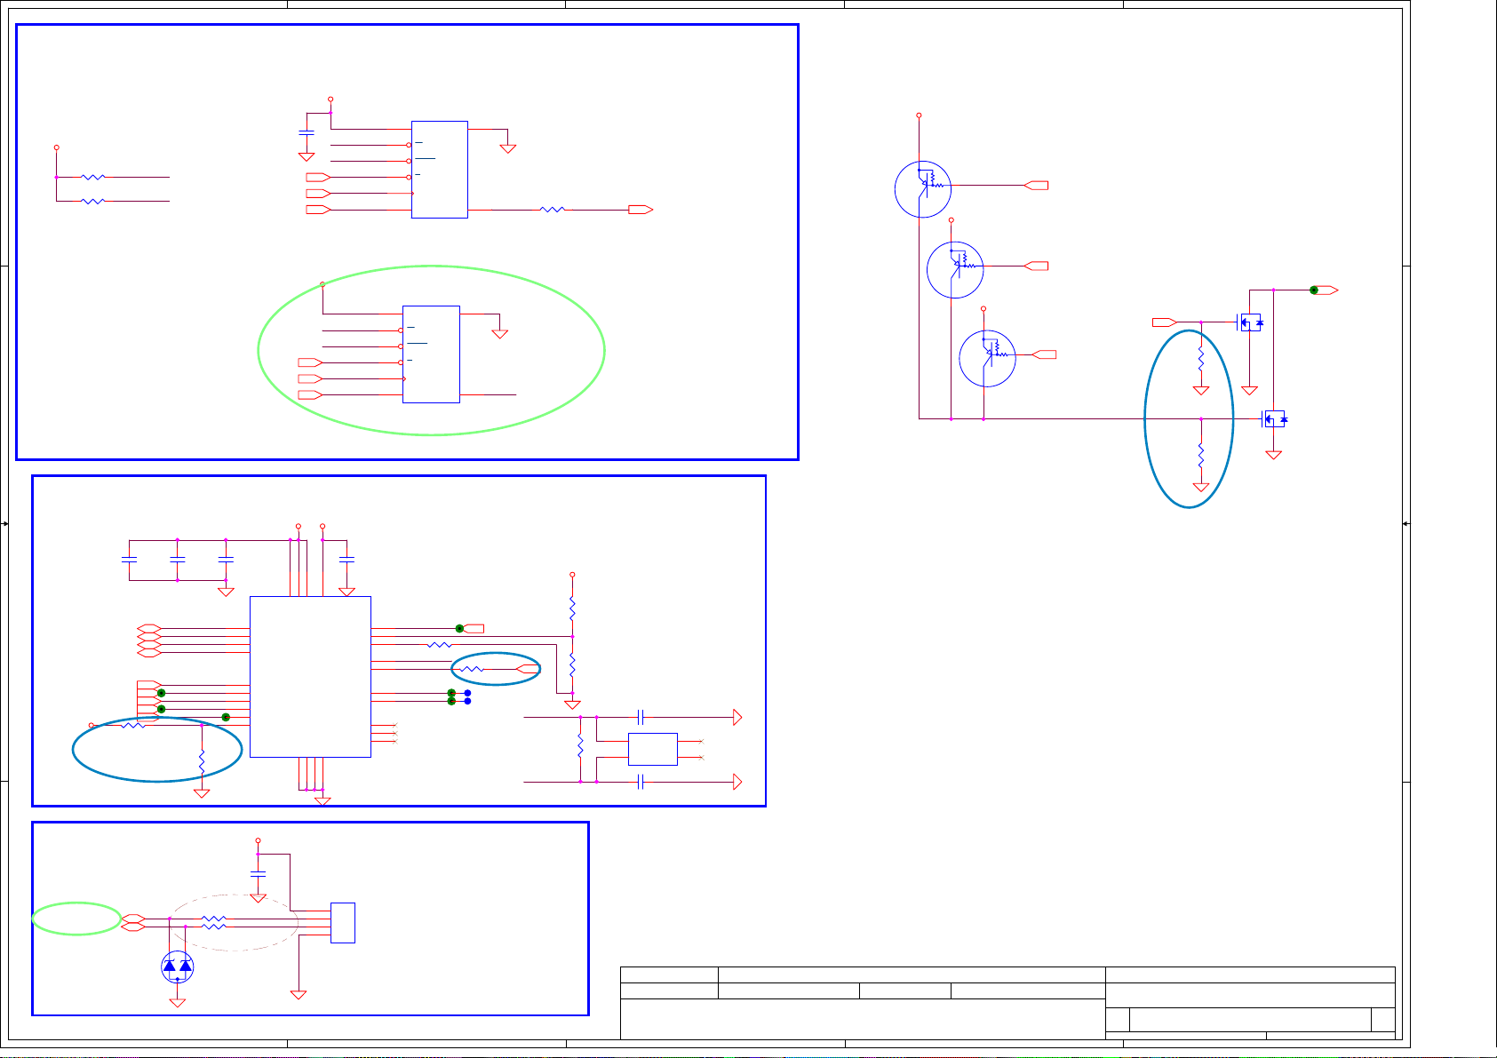Select the capacitor above the bottom frame connector
Image resolution: width=1497 pixels, height=1058 pixels.
pos(259,875)
